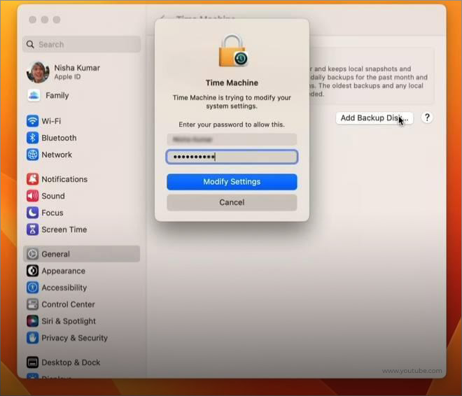Open Appearance label

click(63, 271)
